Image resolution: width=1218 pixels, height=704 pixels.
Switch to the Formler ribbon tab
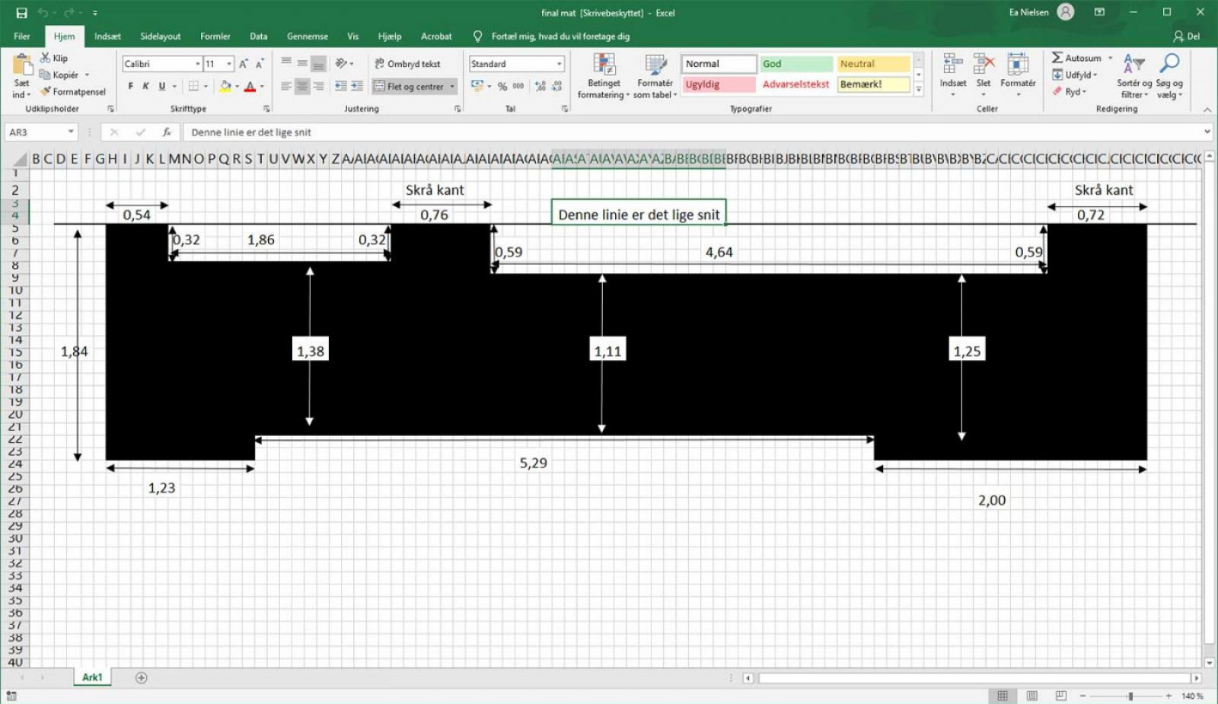pyautogui.click(x=215, y=36)
